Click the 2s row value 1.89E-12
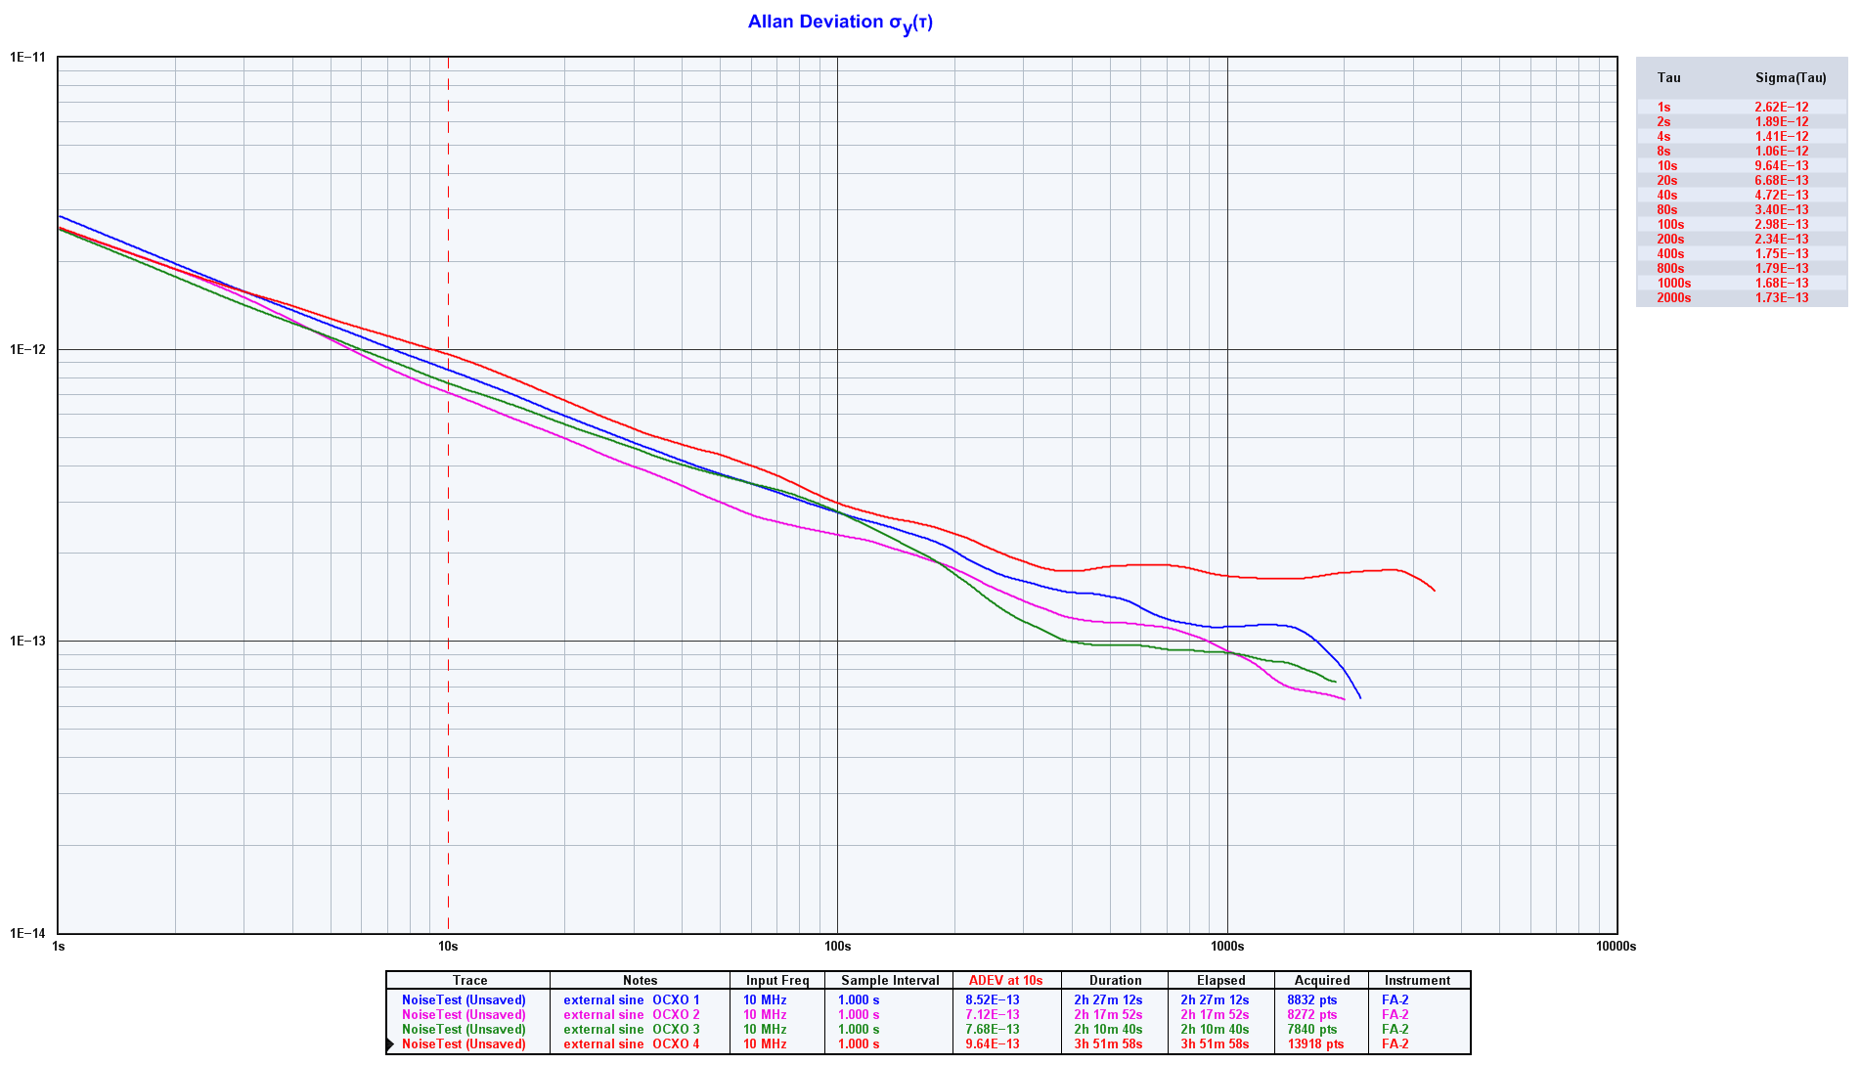This screenshot has width=1860, height=1065. click(x=1782, y=122)
